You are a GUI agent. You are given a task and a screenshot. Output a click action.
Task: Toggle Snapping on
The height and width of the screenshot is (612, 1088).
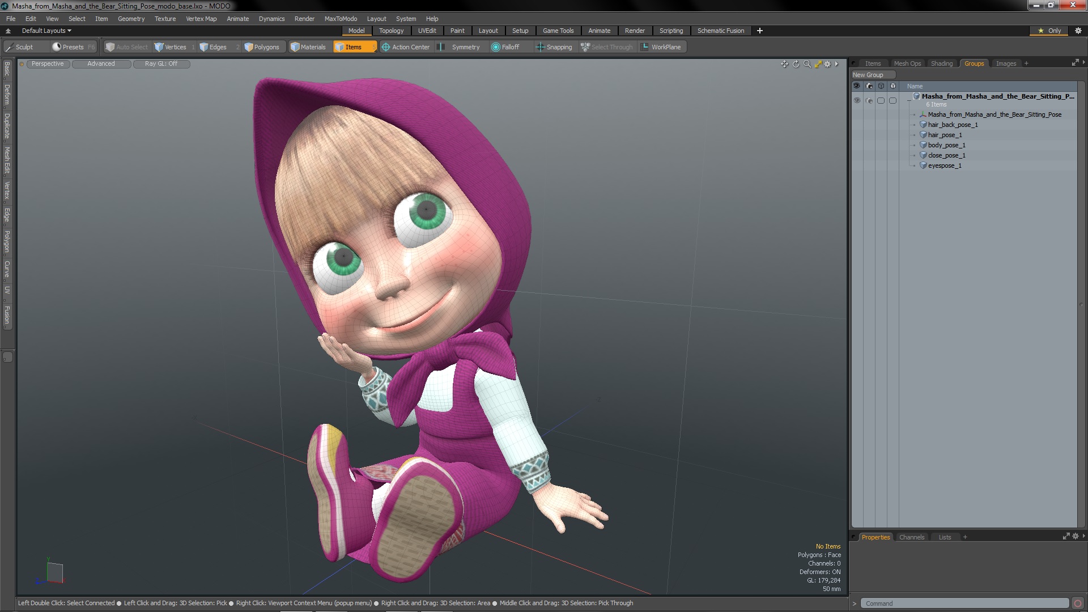coord(554,47)
